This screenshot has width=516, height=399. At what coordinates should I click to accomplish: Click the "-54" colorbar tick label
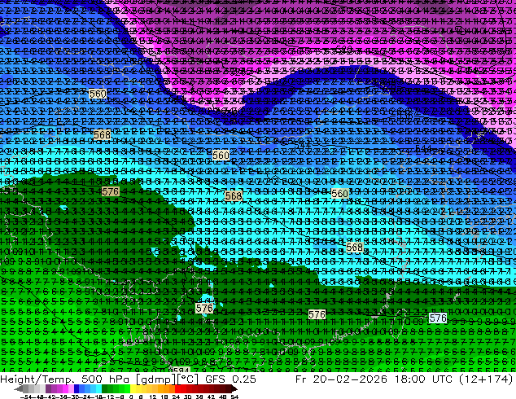pos(26,397)
